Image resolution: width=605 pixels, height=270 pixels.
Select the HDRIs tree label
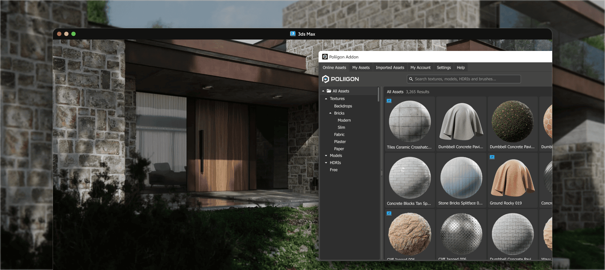coord(335,163)
